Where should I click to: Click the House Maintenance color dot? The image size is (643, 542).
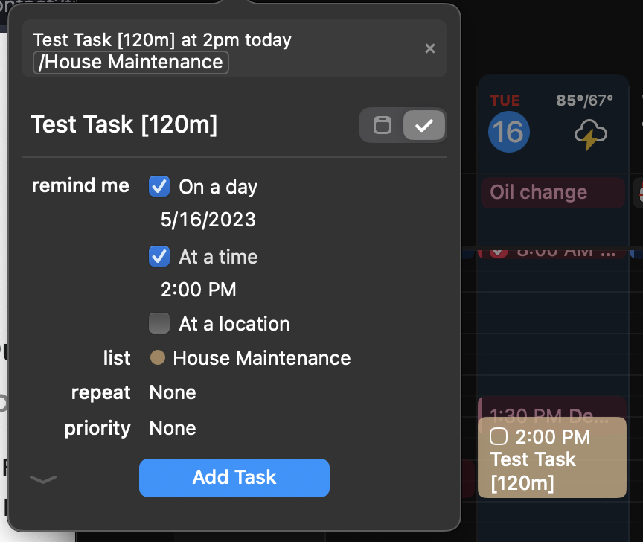(x=158, y=357)
